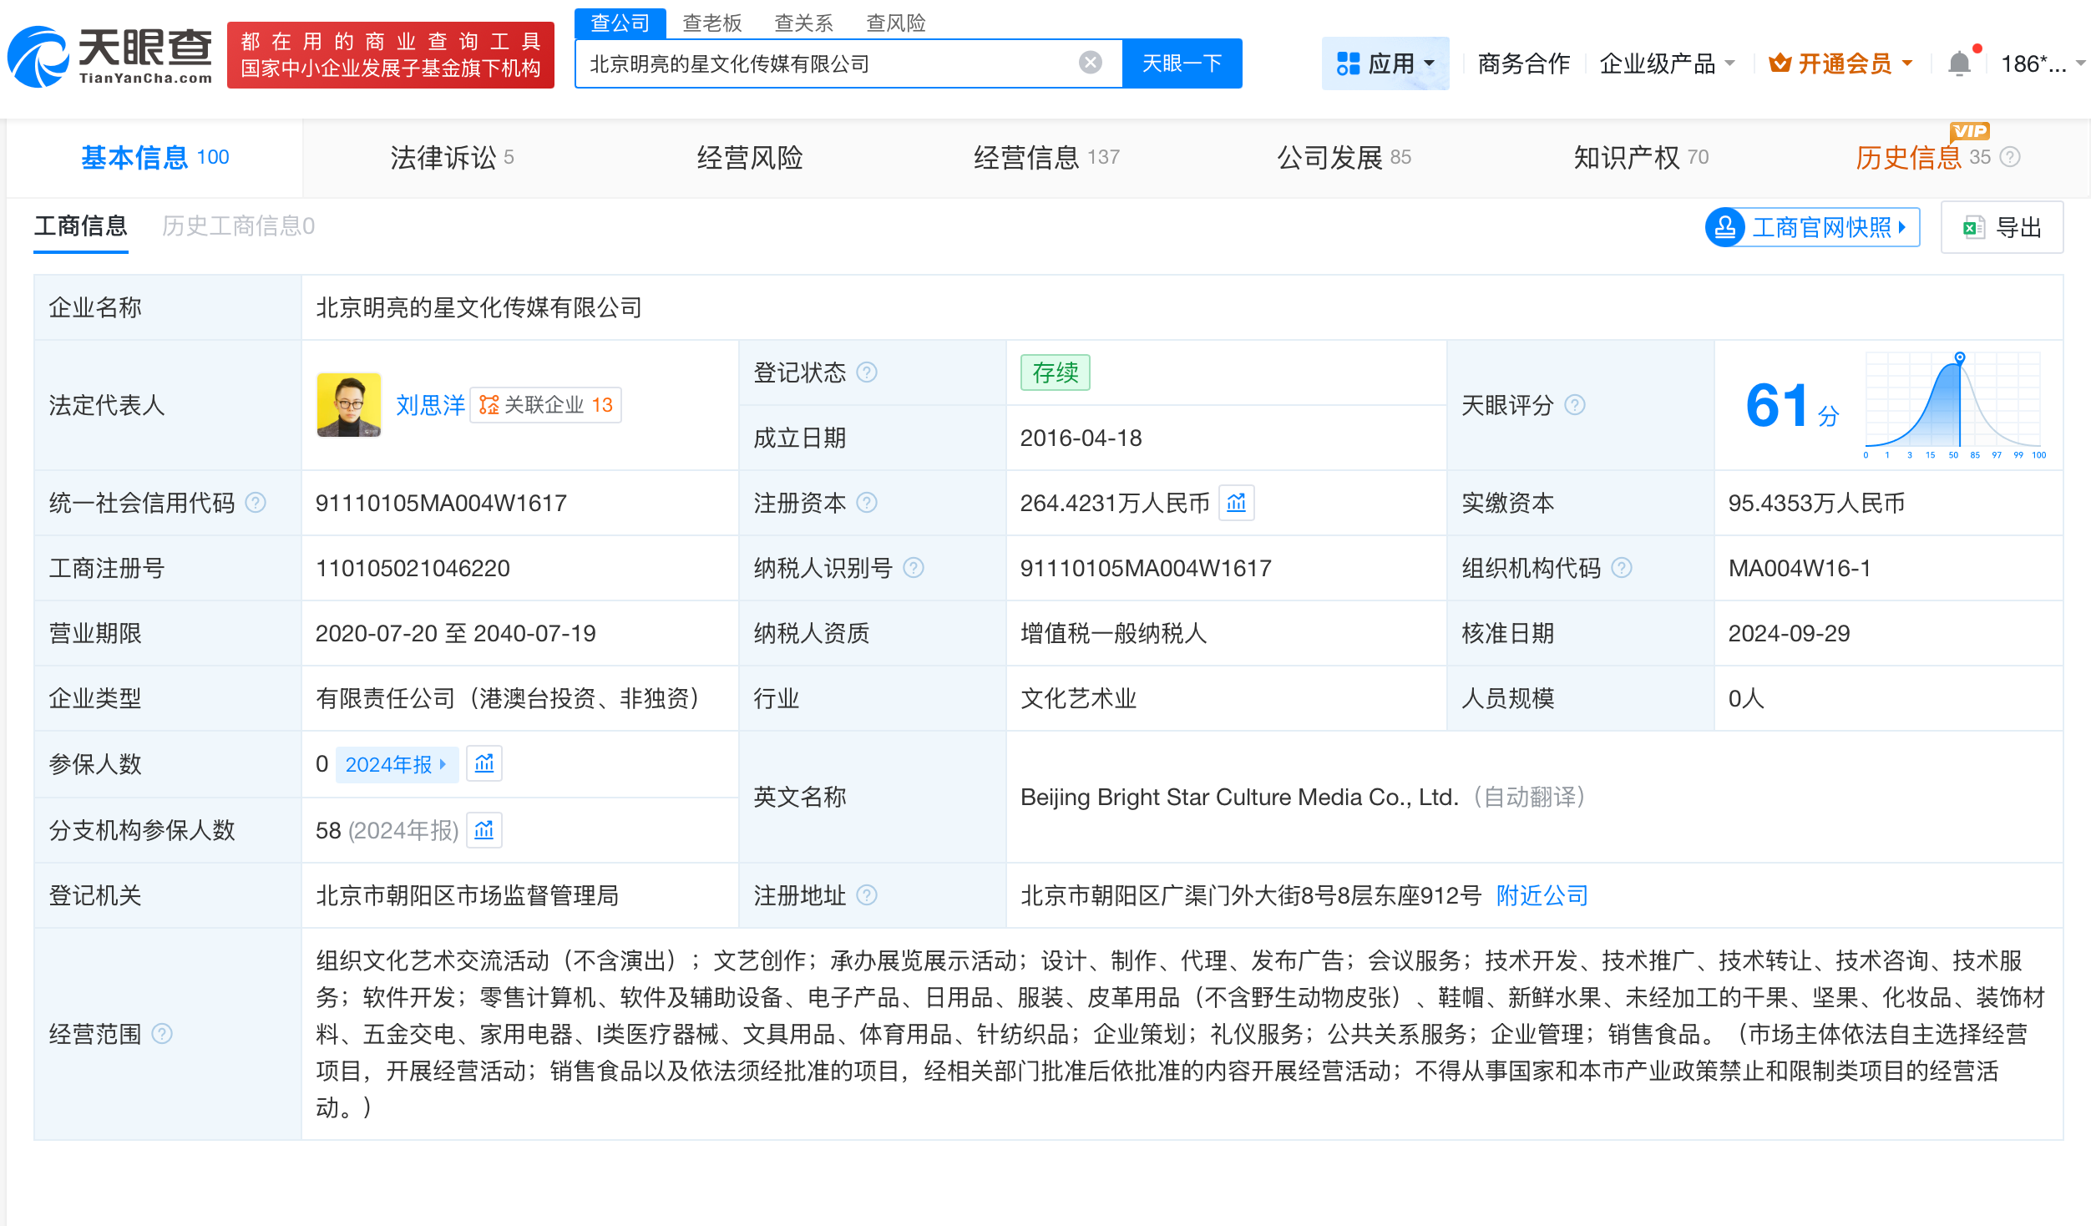Image resolution: width=2091 pixels, height=1226 pixels.
Task: Open the chart icon beside 注册资本
Action: coord(1237,503)
